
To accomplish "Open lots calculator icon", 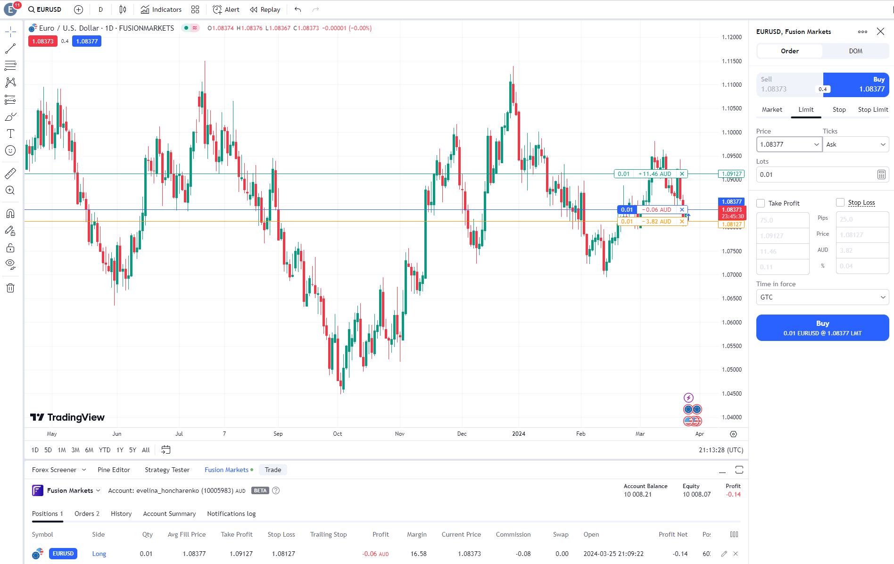I will click(x=881, y=174).
